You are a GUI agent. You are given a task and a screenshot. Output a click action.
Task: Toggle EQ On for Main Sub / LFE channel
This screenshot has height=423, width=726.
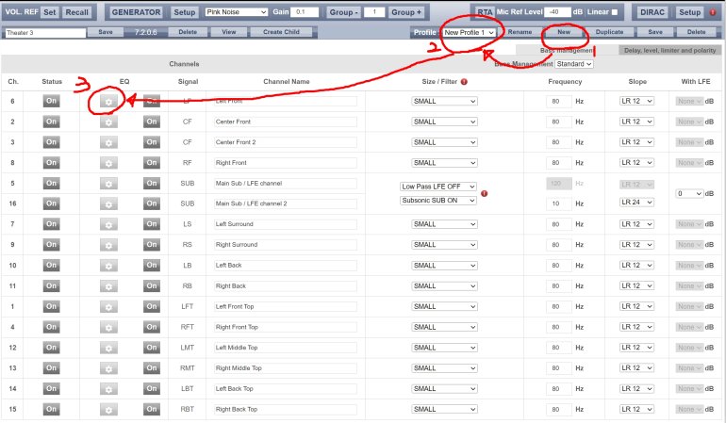152,183
